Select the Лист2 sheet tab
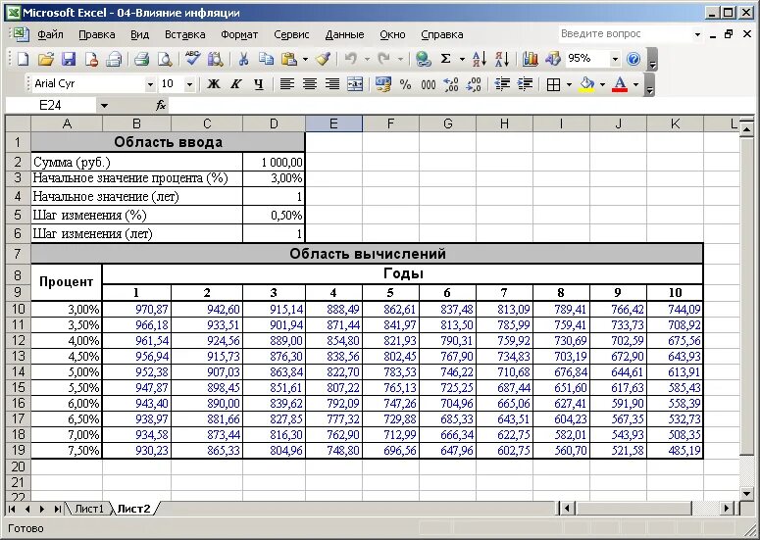The width and height of the screenshot is (760, 540). pos(133,509)
